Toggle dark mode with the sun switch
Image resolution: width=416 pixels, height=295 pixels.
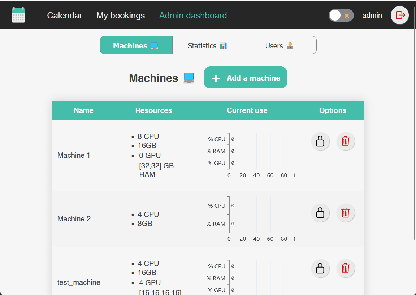[x=341, y=15]
